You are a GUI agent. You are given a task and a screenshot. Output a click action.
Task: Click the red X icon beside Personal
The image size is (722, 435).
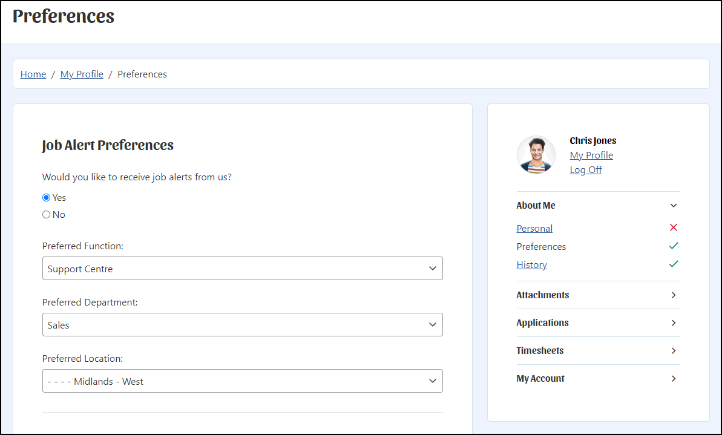tap(673, 227)
